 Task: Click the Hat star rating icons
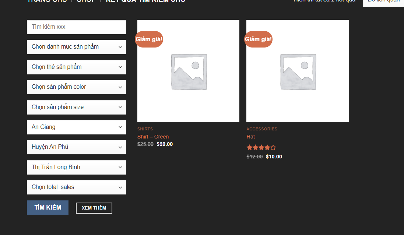[x=261, y=148]
